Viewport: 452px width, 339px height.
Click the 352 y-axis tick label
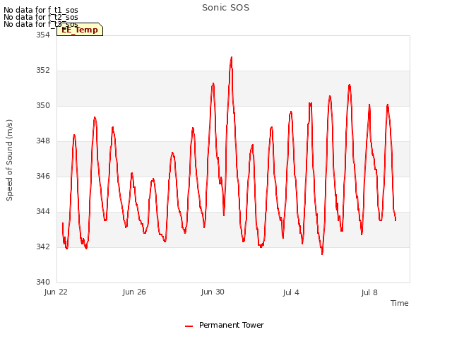click(43, 71)
